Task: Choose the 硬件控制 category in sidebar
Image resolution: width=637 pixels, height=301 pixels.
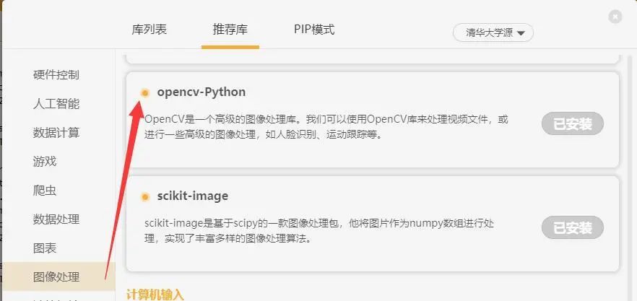Action: pos(56,75)
